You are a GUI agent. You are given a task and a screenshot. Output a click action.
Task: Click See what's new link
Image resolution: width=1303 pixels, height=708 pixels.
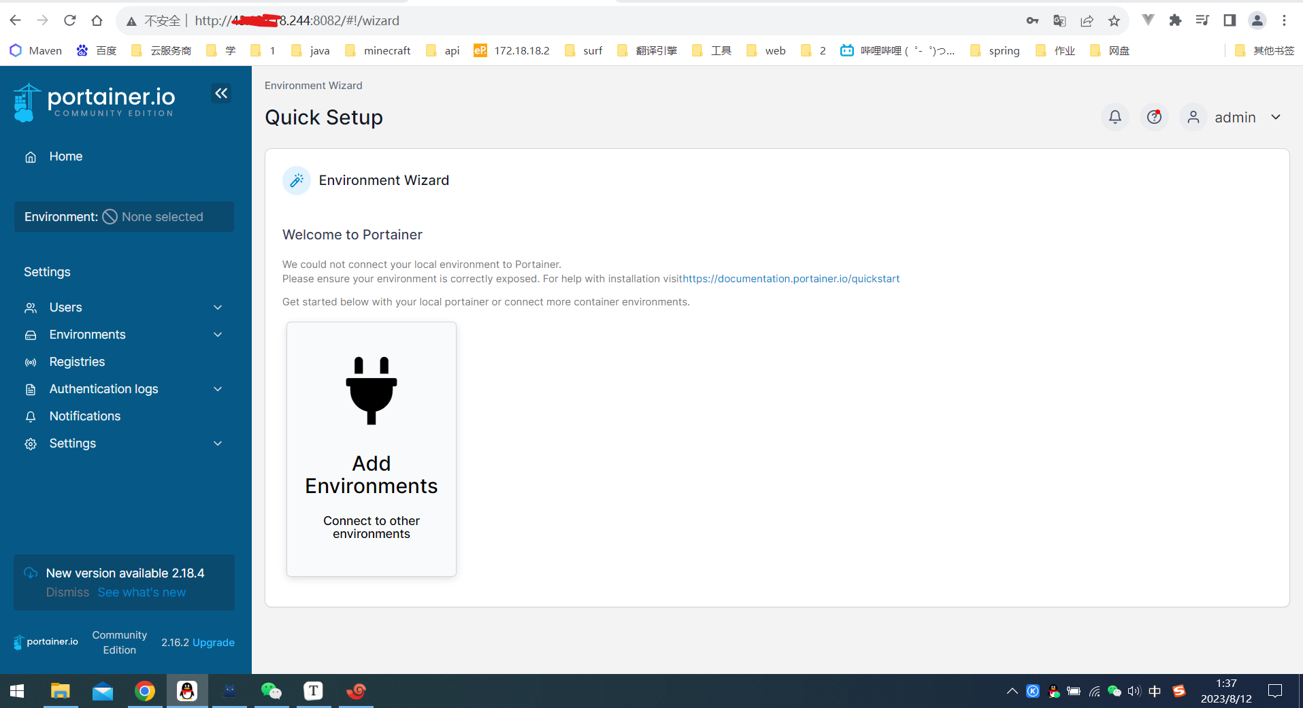tap(142, 592)
